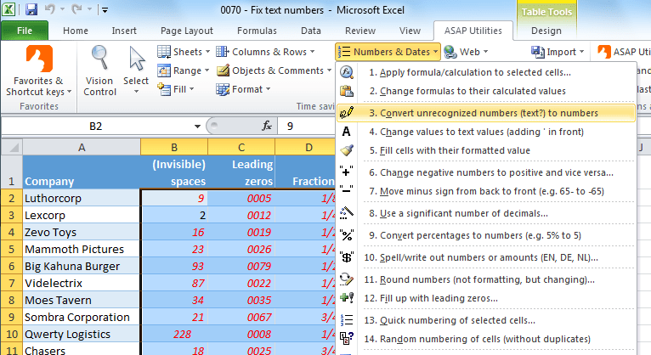
Task: Click the letter A icon in menu
Action: tap(346, 132)
